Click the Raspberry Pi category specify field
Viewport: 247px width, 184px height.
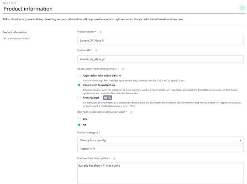point(160,149)
